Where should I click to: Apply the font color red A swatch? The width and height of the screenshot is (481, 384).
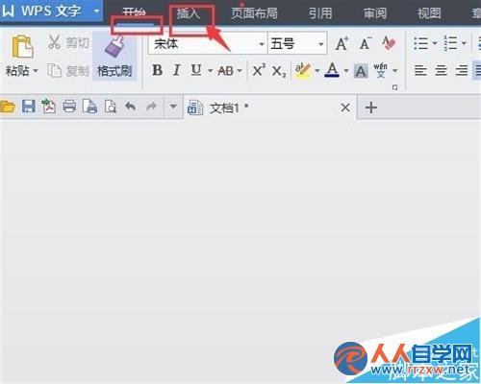point(332,70)
